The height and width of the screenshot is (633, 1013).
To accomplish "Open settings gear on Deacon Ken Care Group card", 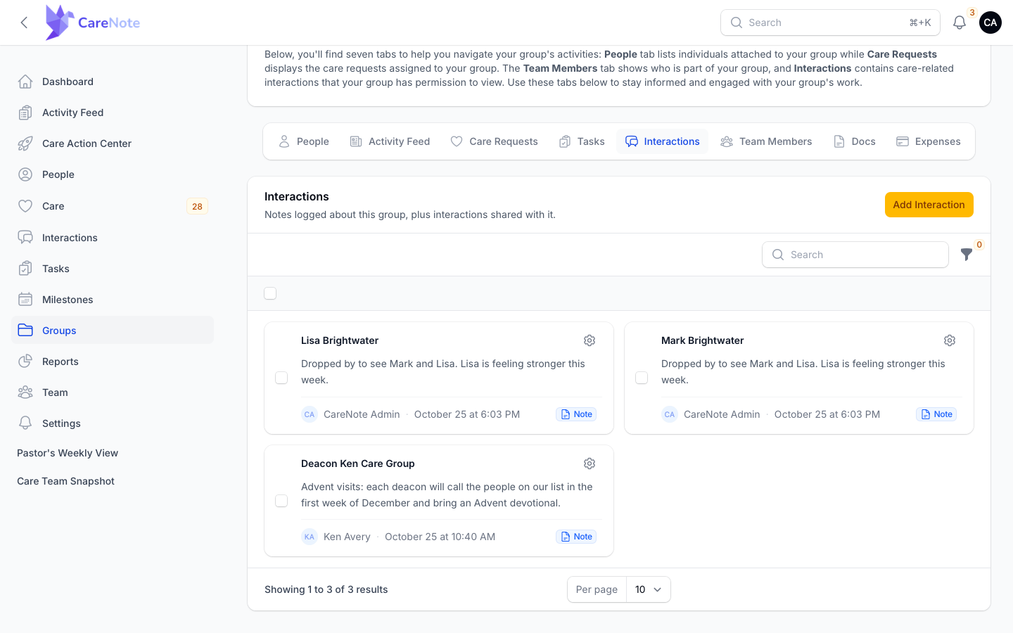I will 590,463.
